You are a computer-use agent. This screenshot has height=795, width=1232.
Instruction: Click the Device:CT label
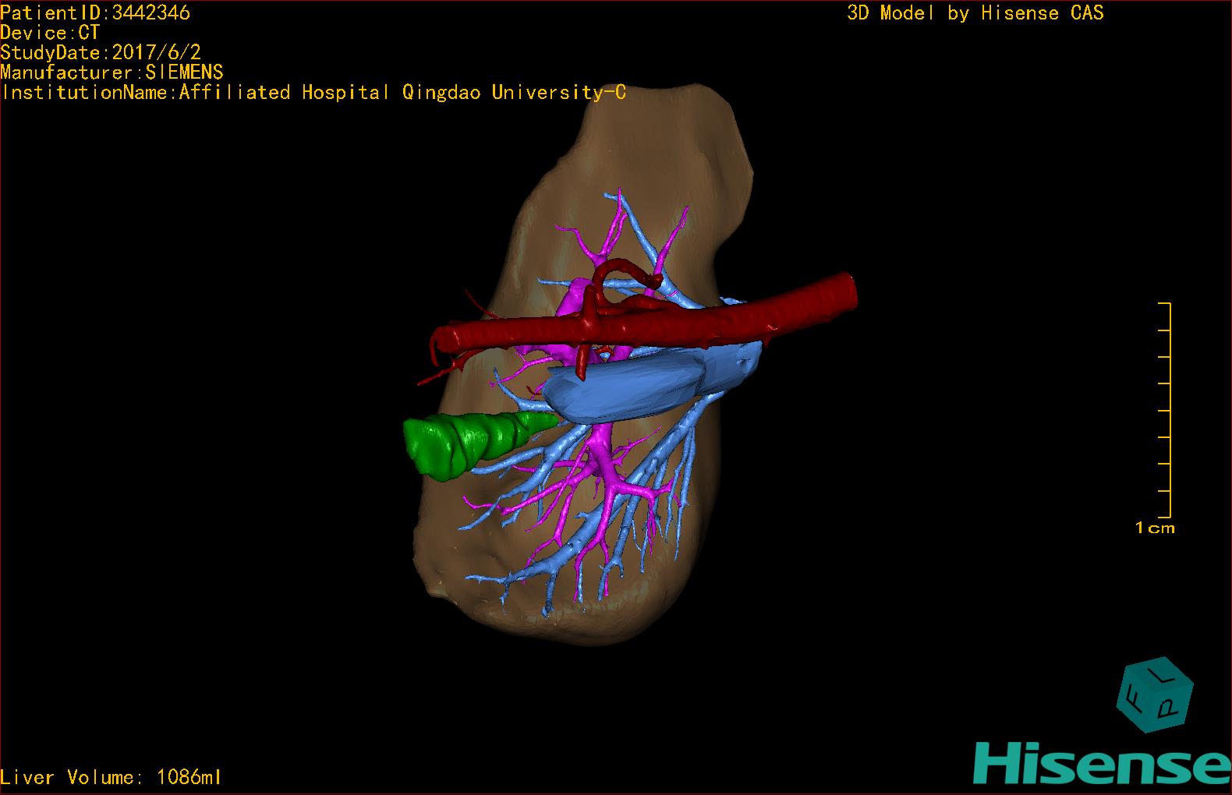50,33
